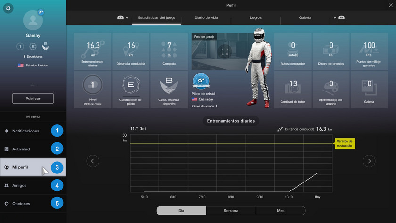Click the Maratón de conducción chart marker

click(x=345, y=143)
